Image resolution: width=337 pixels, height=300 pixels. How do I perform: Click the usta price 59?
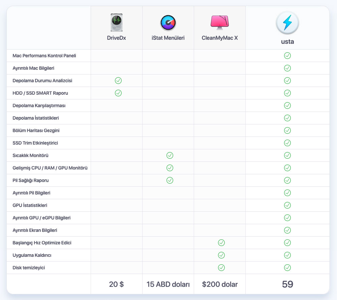(287, 284)
